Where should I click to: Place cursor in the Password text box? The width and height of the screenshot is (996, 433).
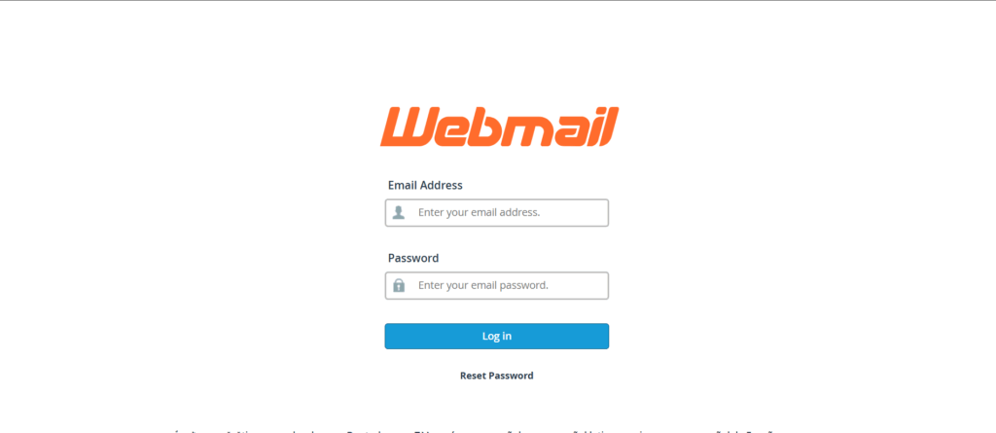497,285
